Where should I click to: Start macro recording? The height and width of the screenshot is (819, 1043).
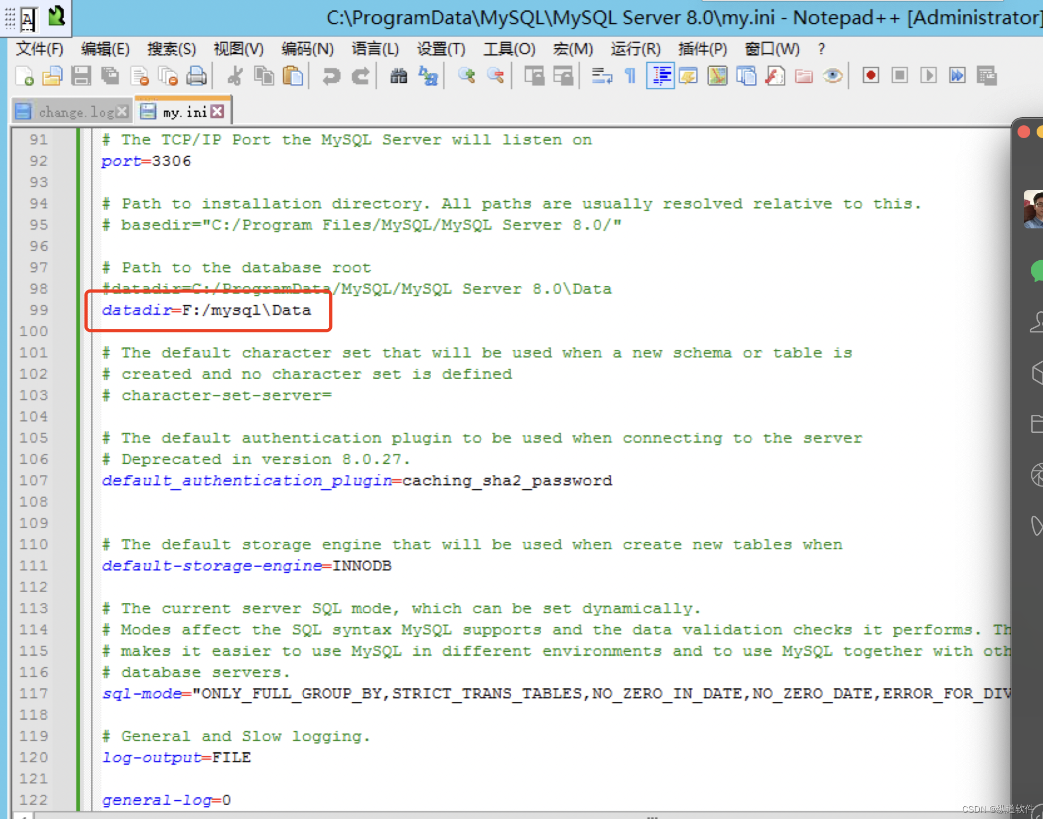pyautogui.click(x=870, y=75)
